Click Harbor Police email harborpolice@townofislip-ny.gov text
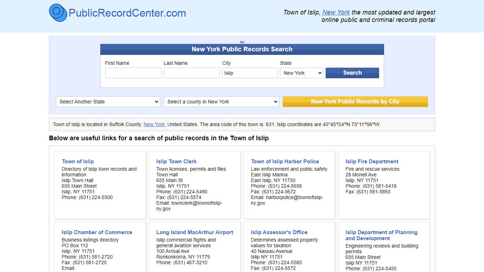This screenshot has width=484, height=272. pos(287,200)
